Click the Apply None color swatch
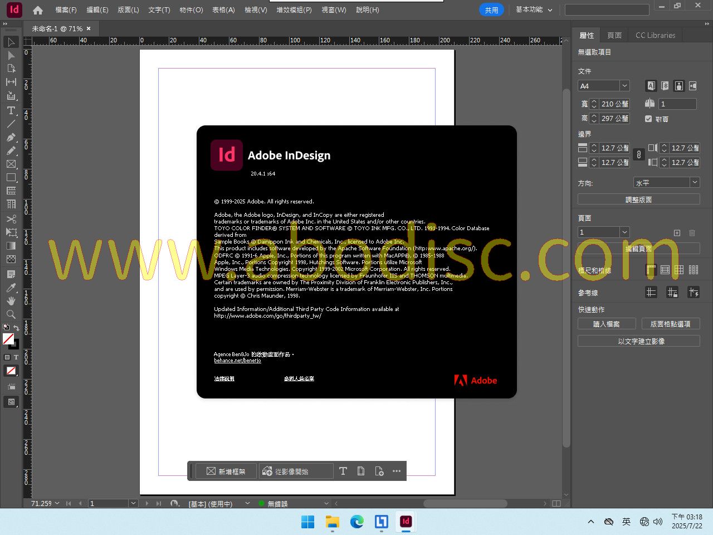 point(11,371)
